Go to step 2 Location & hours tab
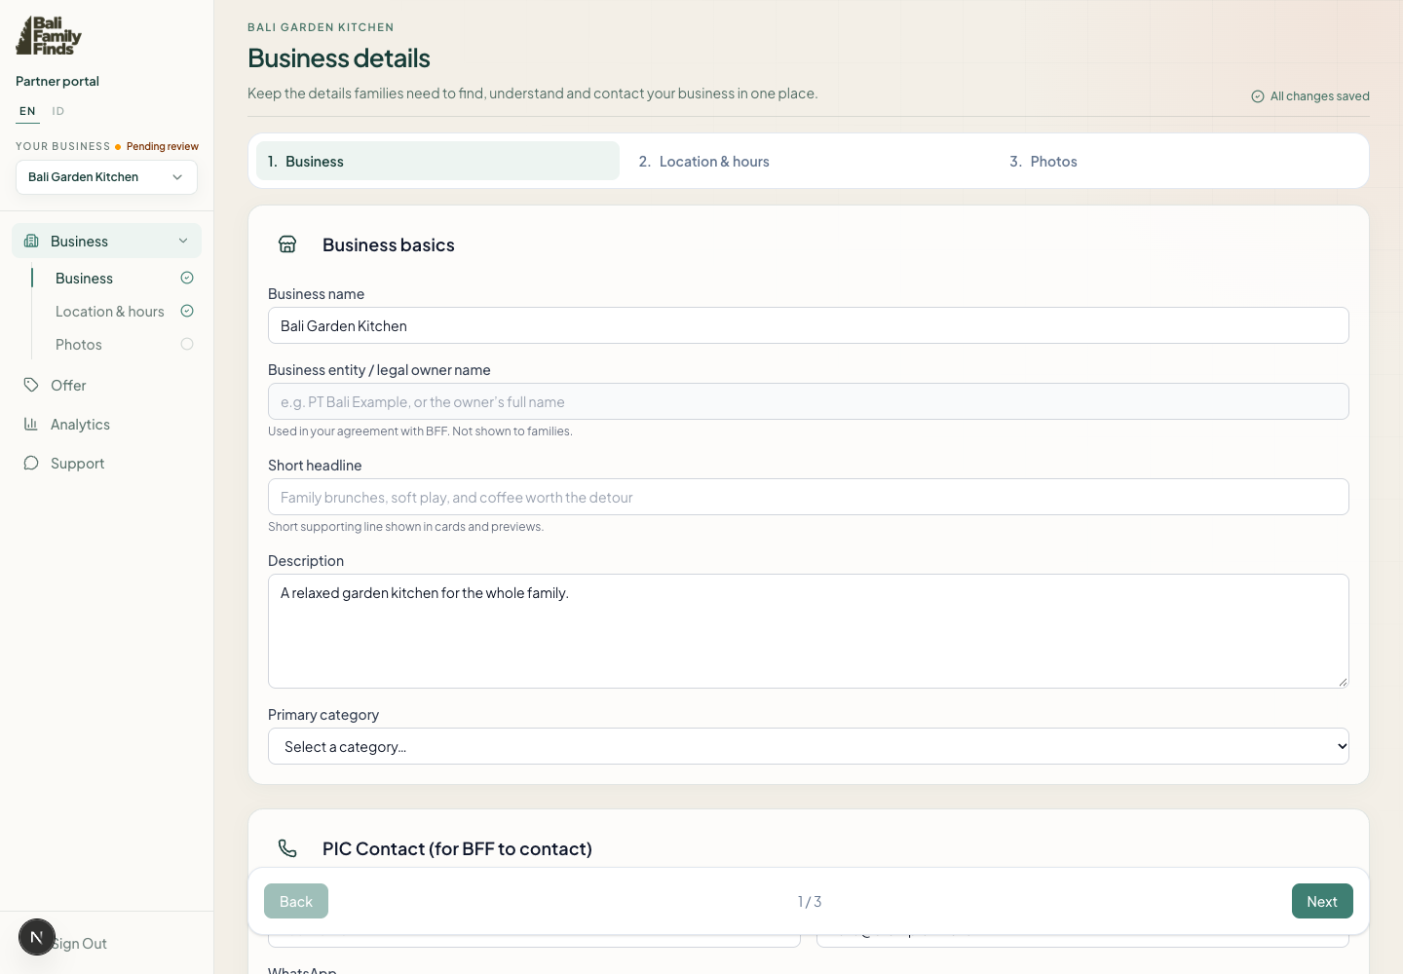 click(809, 161)
